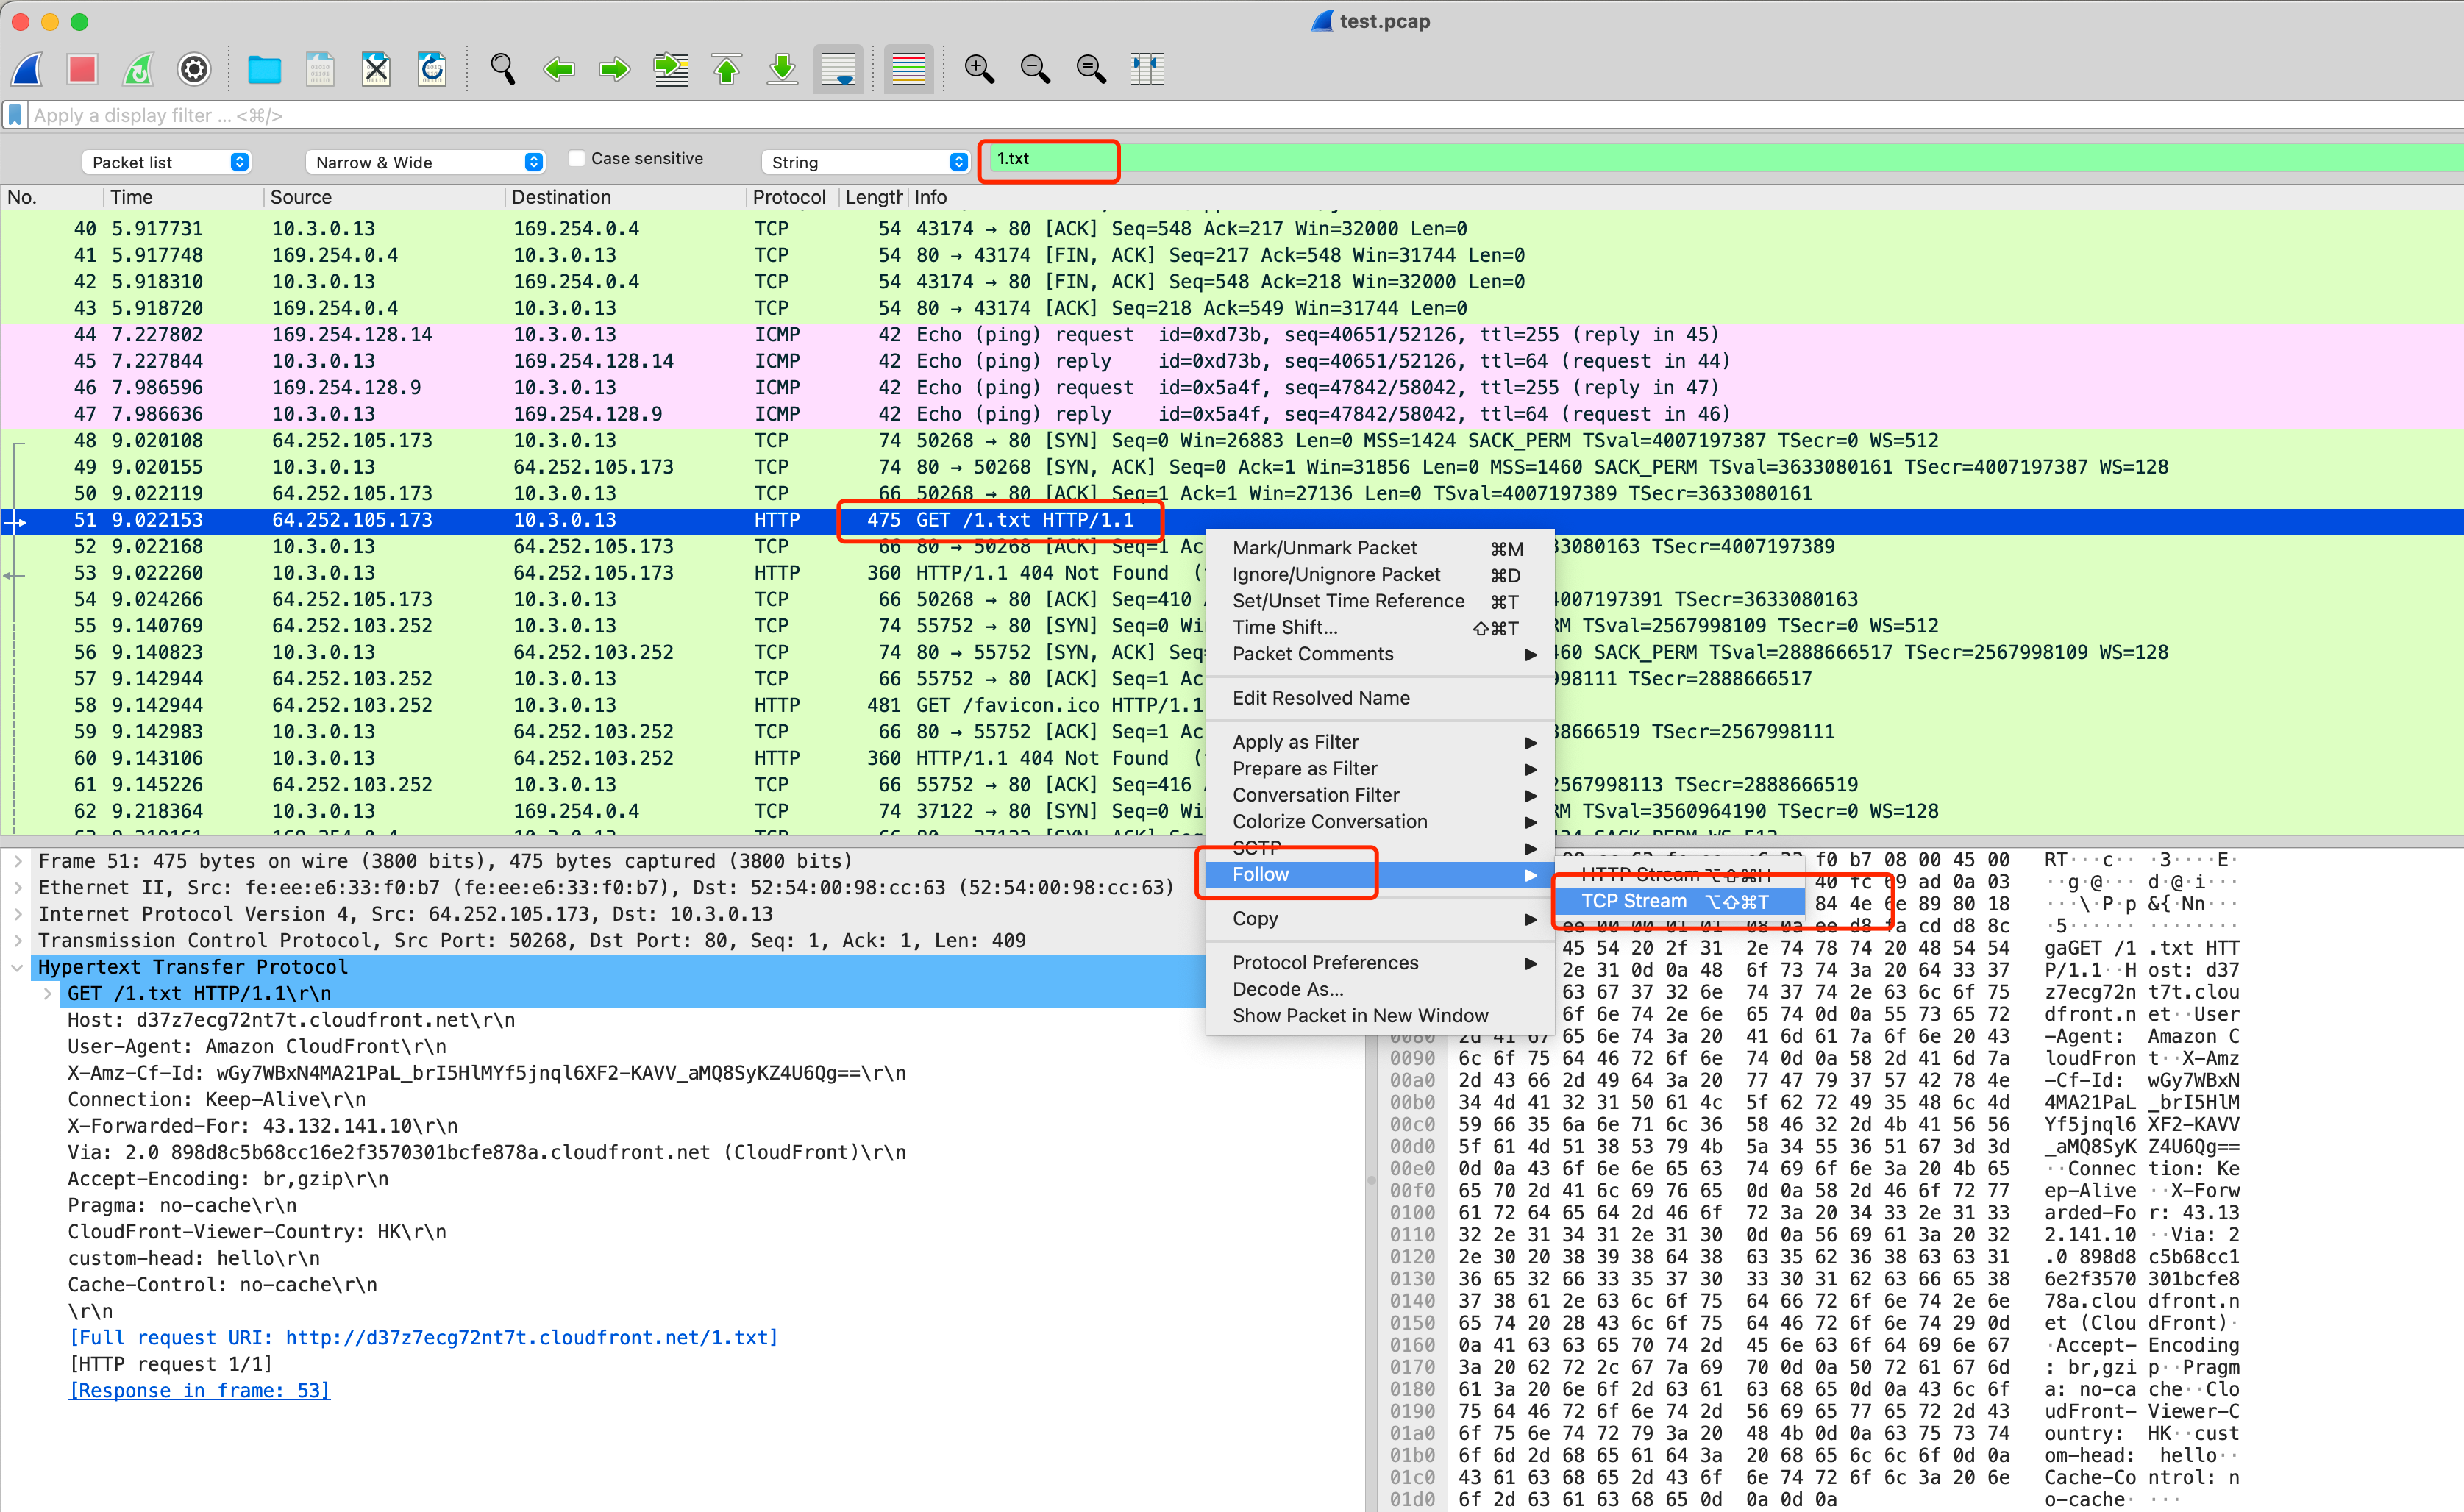The image size is (2464, 1512).
Task: Open Find a packet magnifier icon
Action: coord(502,69)
